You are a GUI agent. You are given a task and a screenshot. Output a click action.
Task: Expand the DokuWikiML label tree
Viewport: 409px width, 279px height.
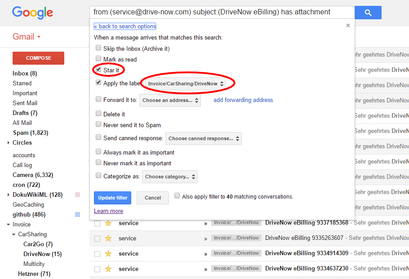(x=9, y=195)
